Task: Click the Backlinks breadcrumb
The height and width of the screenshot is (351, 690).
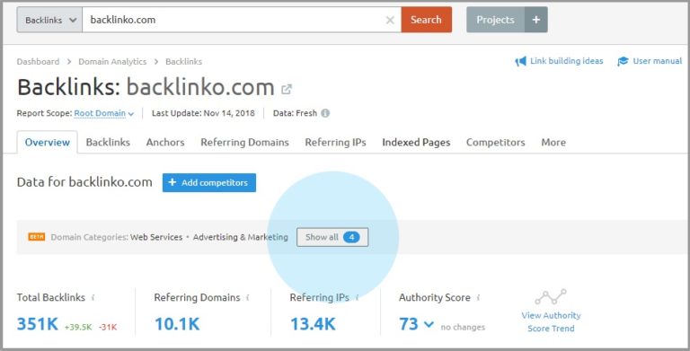Action: pyautogui.click(x=183, y=62)
